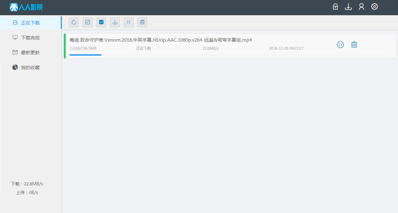
Task: Pause the Venom download with the circular pause button
Action: click(x=340, y=45)
